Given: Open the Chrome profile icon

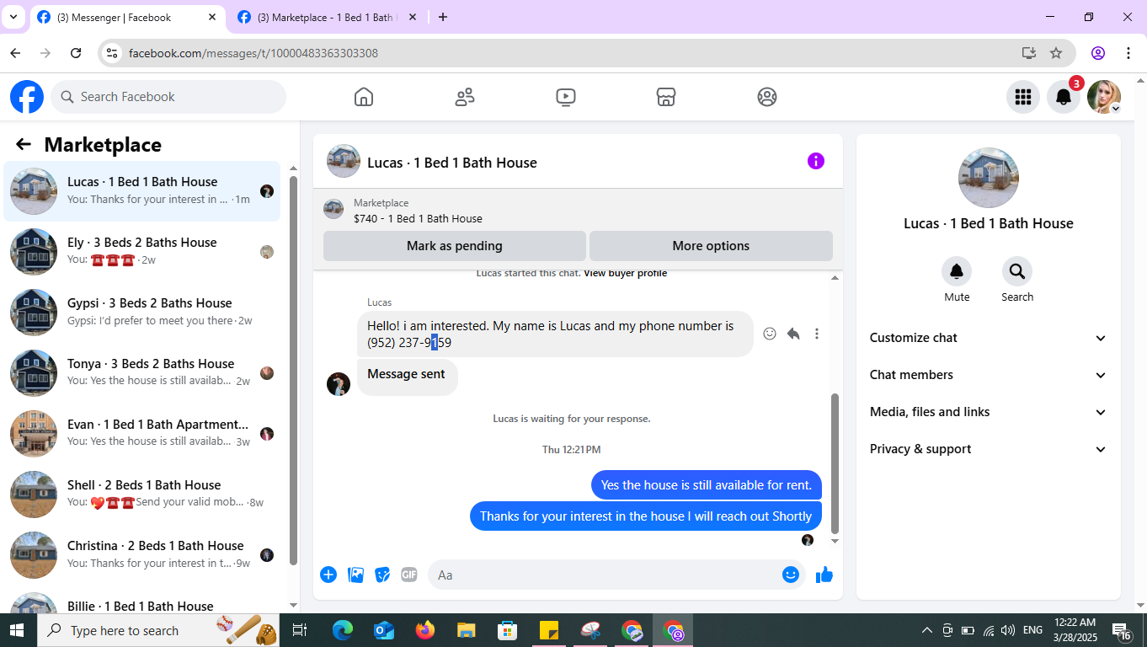Looking at the screenshot, I should [1098, 53].
